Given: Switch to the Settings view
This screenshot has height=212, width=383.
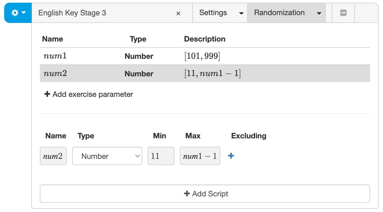Looking at the screenshot, I should (x=213, y=12).
